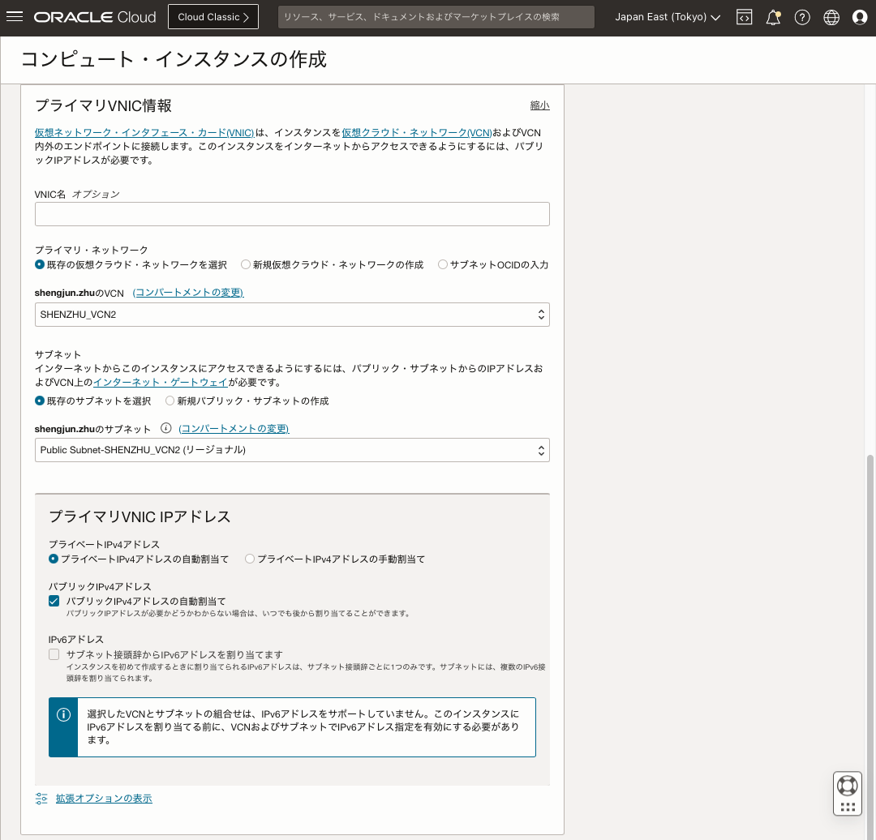Uncheck パブリックIPv4アドレスの自動割当て
The height and width of the screenshot is (840, 876).
click(54, 601)
